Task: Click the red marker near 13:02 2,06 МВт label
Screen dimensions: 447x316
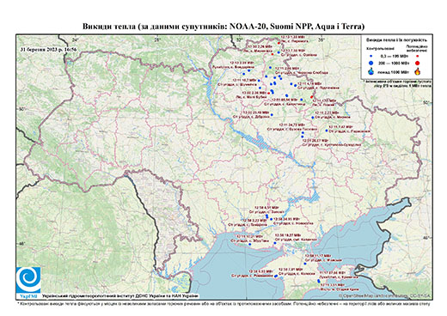Action: [x=268, y=93]
